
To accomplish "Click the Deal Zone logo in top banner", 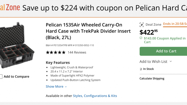I will [10, 8].
